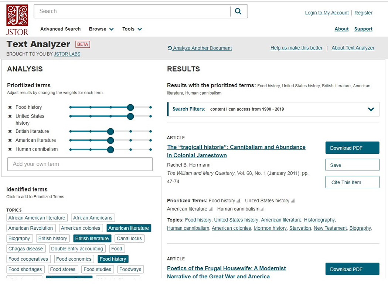Download PDF of Frugal Housewife article

(x=352, y=269)
